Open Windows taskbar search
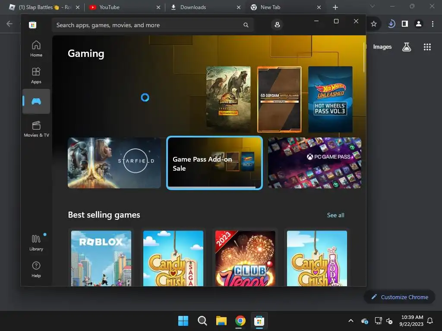This screenshot has height=331, width=442. 202,321
